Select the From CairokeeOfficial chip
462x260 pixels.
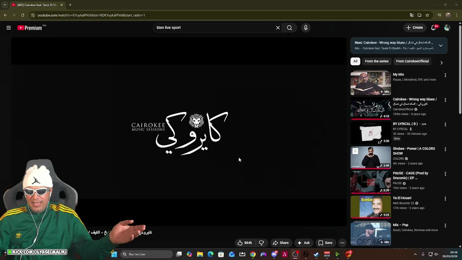(x=412, y=61)
